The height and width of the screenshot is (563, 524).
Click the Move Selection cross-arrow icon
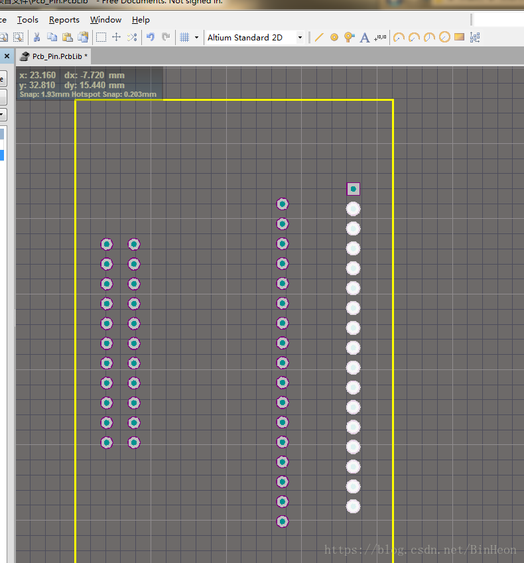pyautogui.click(x=116, y=37)
